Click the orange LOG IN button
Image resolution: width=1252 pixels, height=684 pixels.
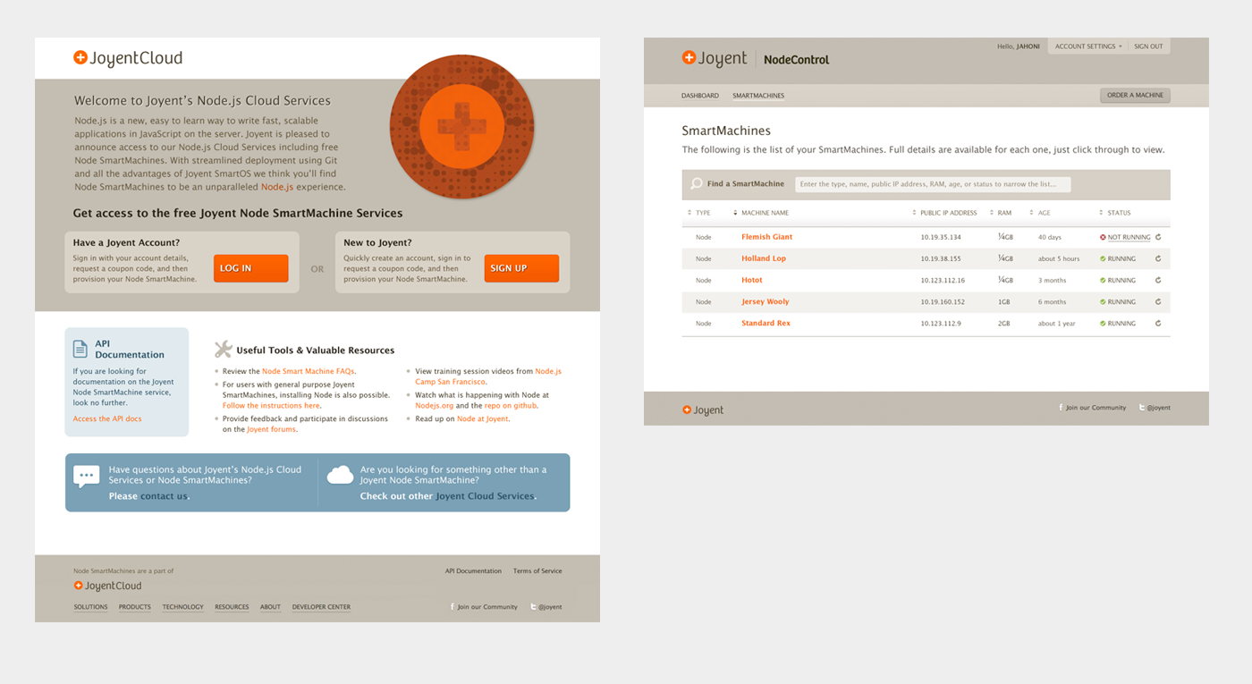250,268
